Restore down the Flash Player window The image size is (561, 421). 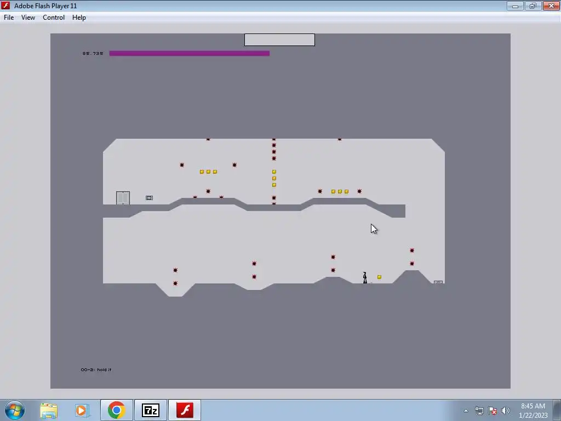[x=533, y=5]
